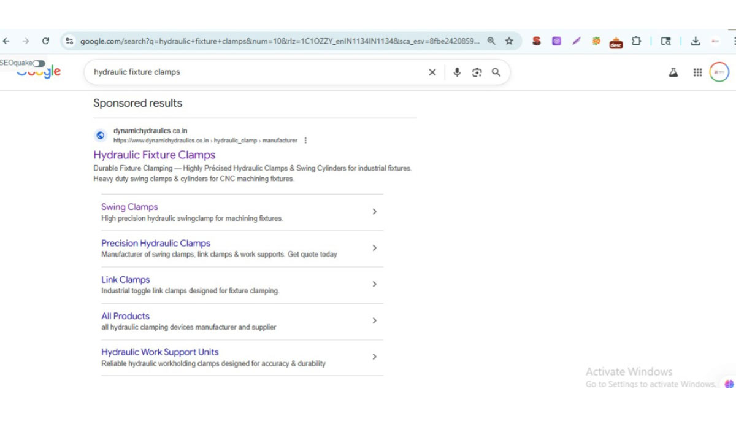Expand the Link Clamps chevron arrow
This screenshot has width=736, height=429.
[374, 284]
